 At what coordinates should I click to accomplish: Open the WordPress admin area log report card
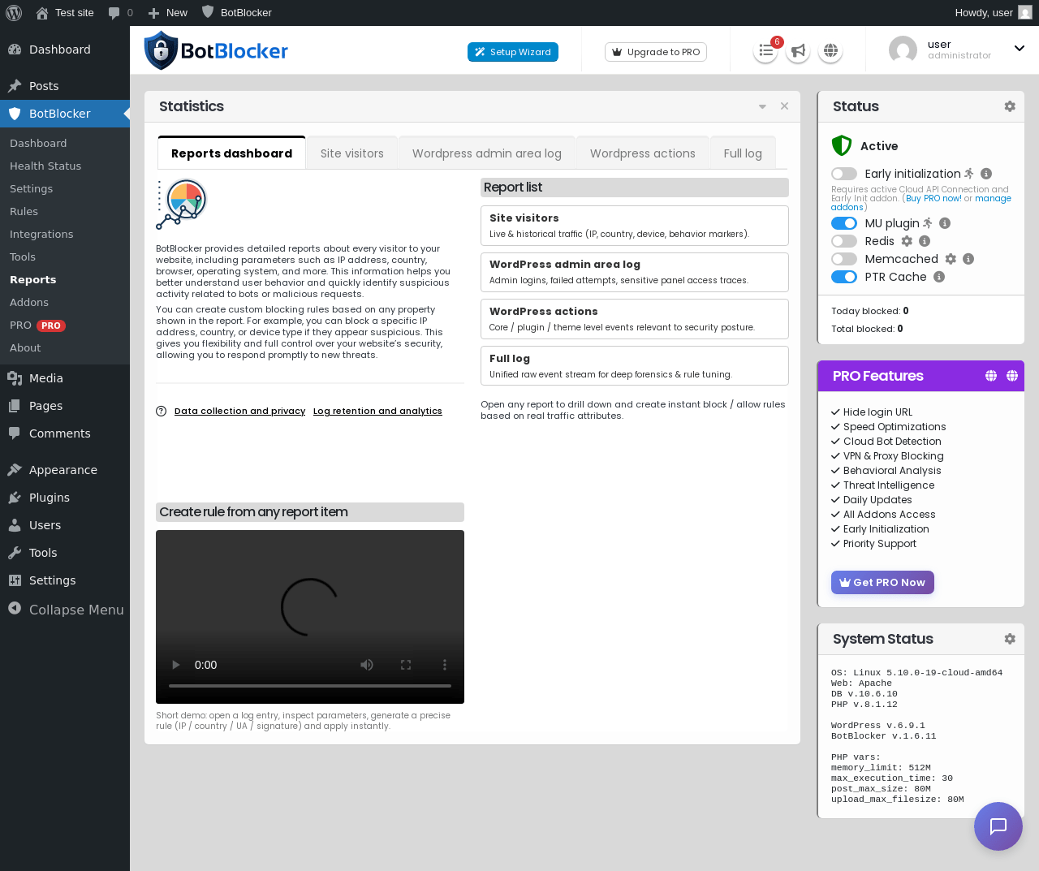(635, 272)
